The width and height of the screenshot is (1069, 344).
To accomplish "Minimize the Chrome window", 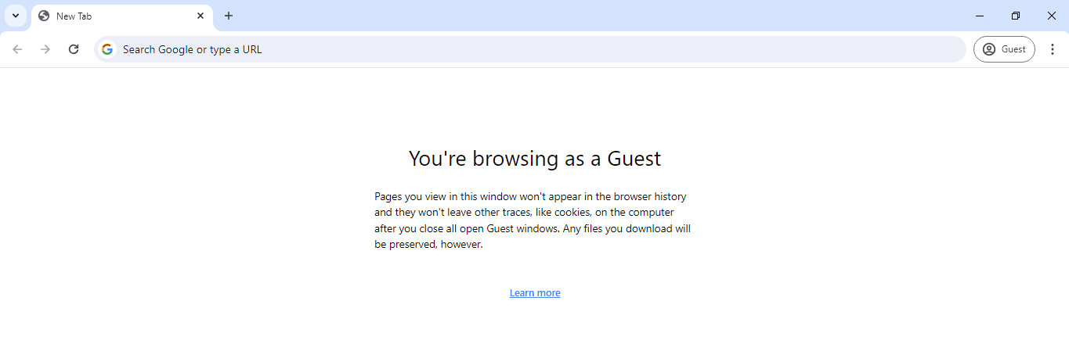I will [x=980, y=16].
